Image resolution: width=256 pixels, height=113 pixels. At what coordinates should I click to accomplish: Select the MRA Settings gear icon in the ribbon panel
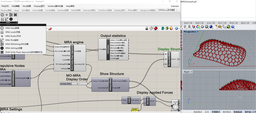(x=11, y=19)
